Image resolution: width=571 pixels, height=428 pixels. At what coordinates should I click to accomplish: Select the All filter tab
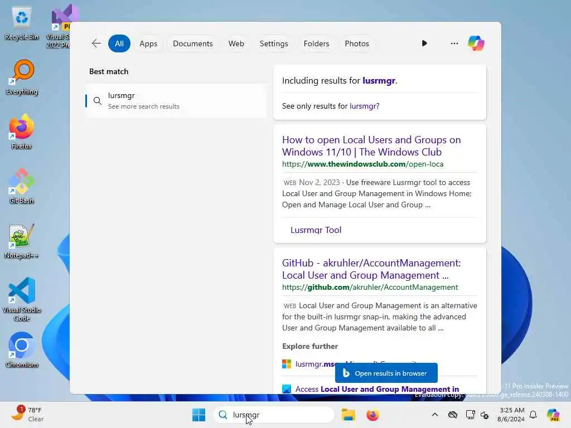point(119,43)
